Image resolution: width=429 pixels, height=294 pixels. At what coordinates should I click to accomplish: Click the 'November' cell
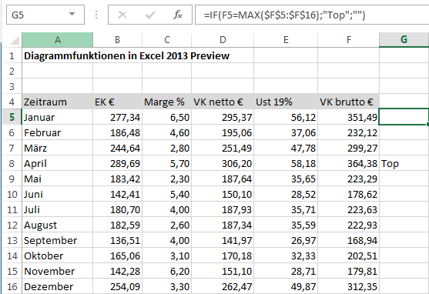point(58,272)
